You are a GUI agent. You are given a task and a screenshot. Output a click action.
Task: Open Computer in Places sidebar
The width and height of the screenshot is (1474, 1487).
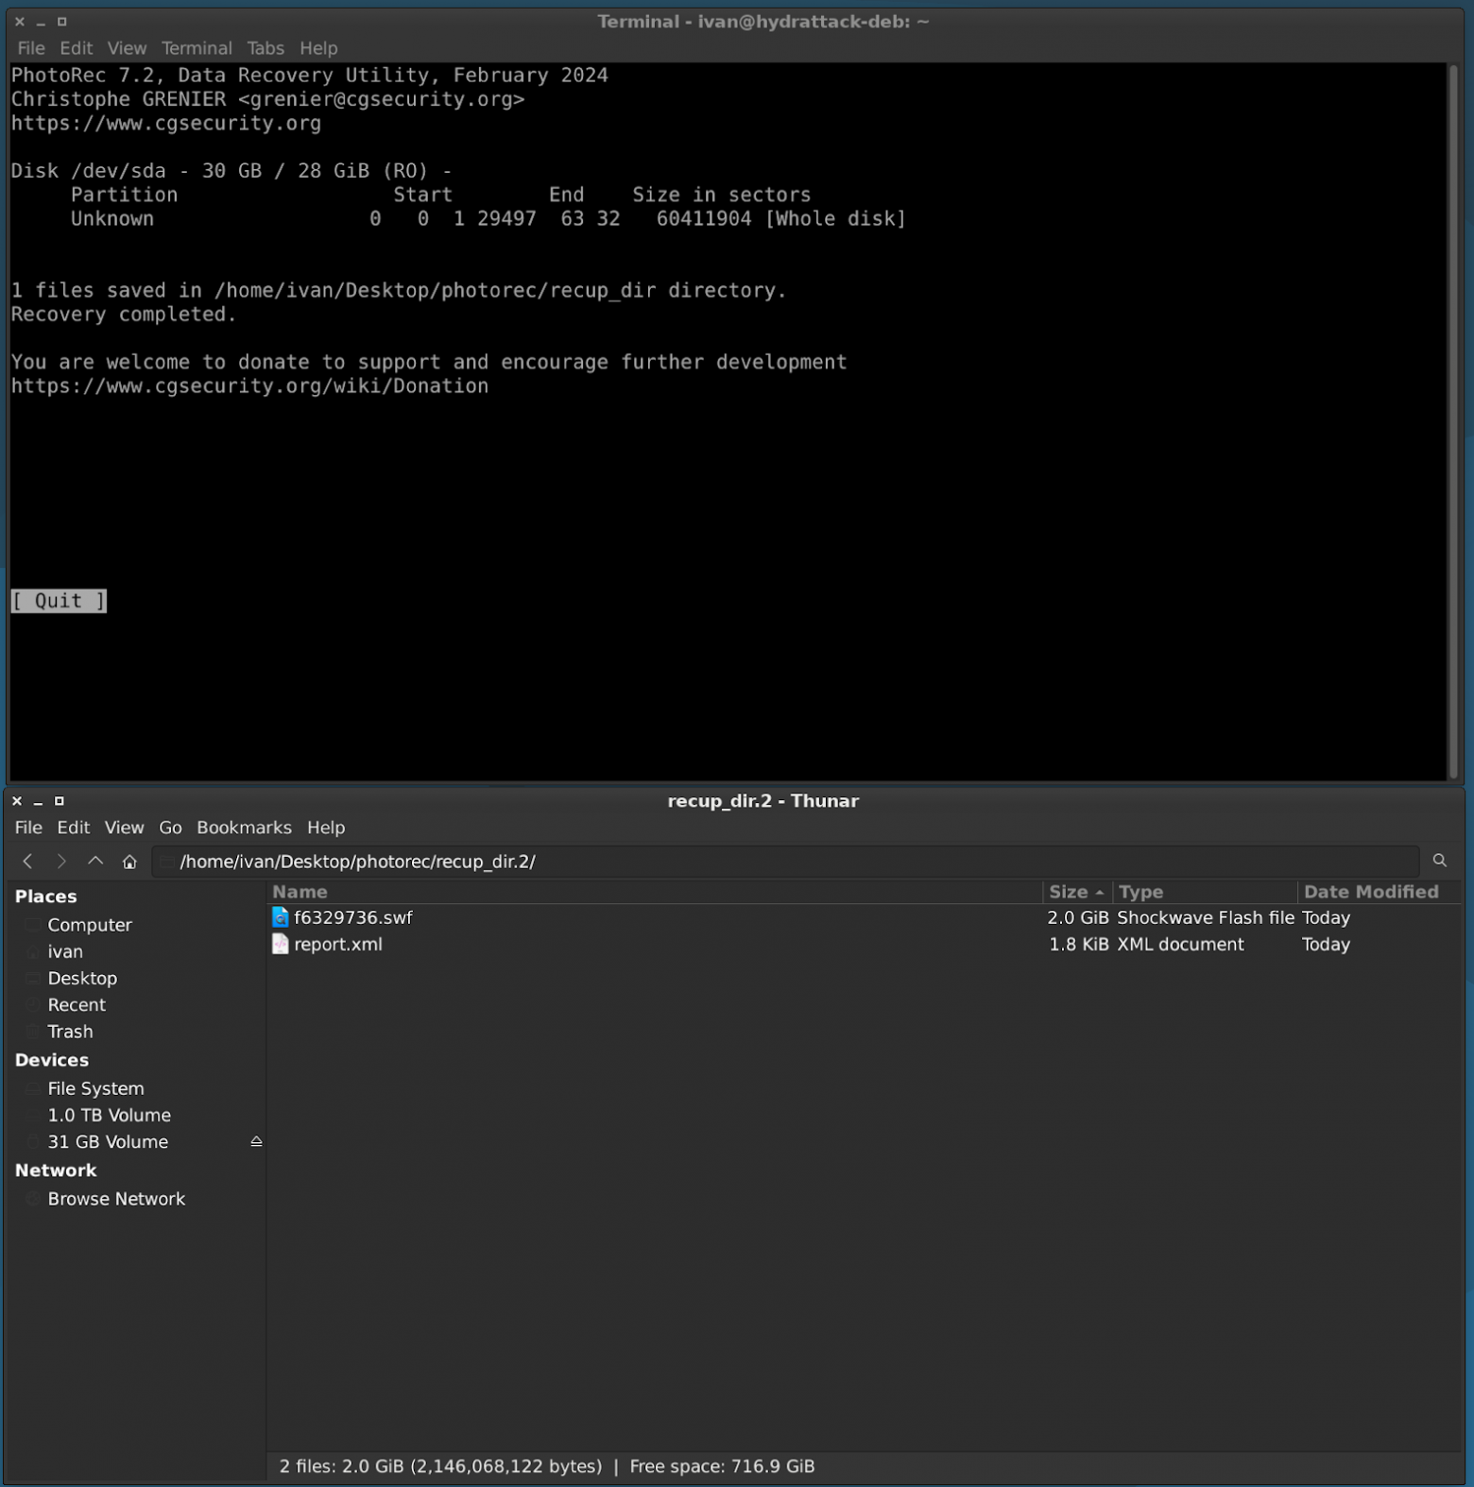pos(90,925)
